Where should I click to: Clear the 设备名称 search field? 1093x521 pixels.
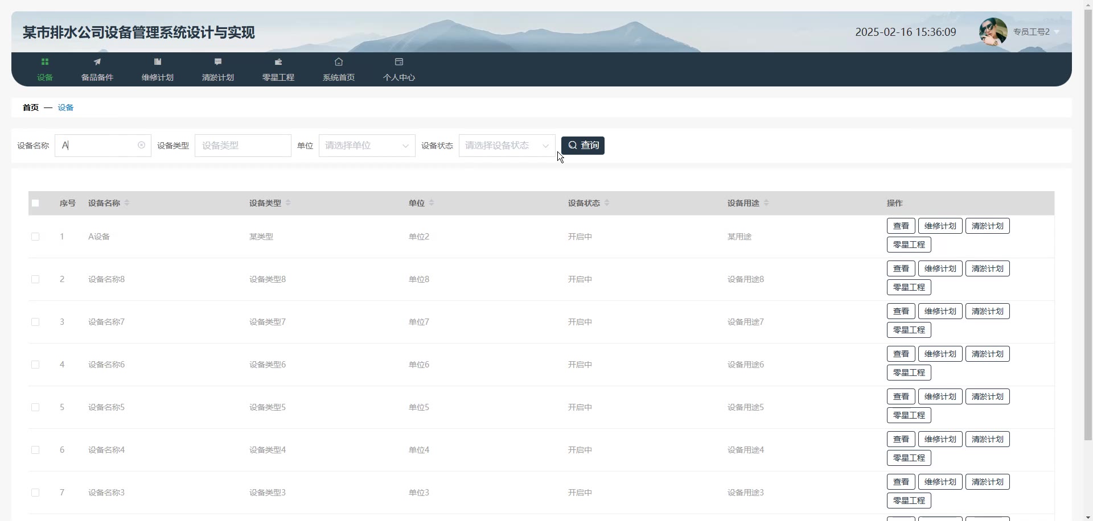[141, 145]
